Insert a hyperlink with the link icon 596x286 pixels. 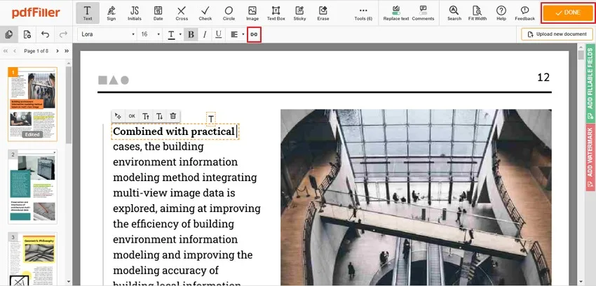[x=254, y=34]
